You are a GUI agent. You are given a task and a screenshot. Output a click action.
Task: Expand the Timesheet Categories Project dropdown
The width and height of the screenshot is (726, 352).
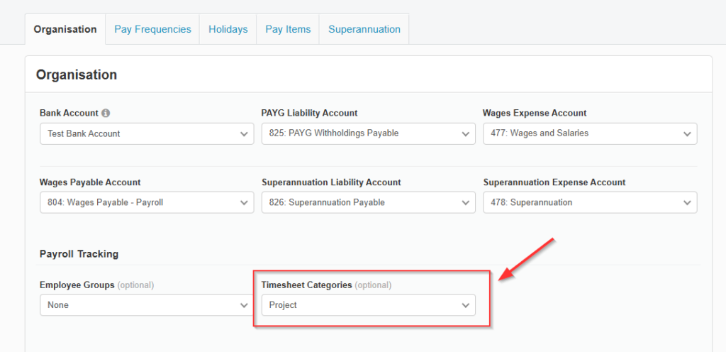(x=368, y=305)
